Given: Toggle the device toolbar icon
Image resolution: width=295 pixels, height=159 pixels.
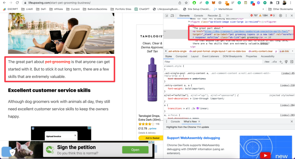Looking at the screenshot, I should (x=173, y=16).
